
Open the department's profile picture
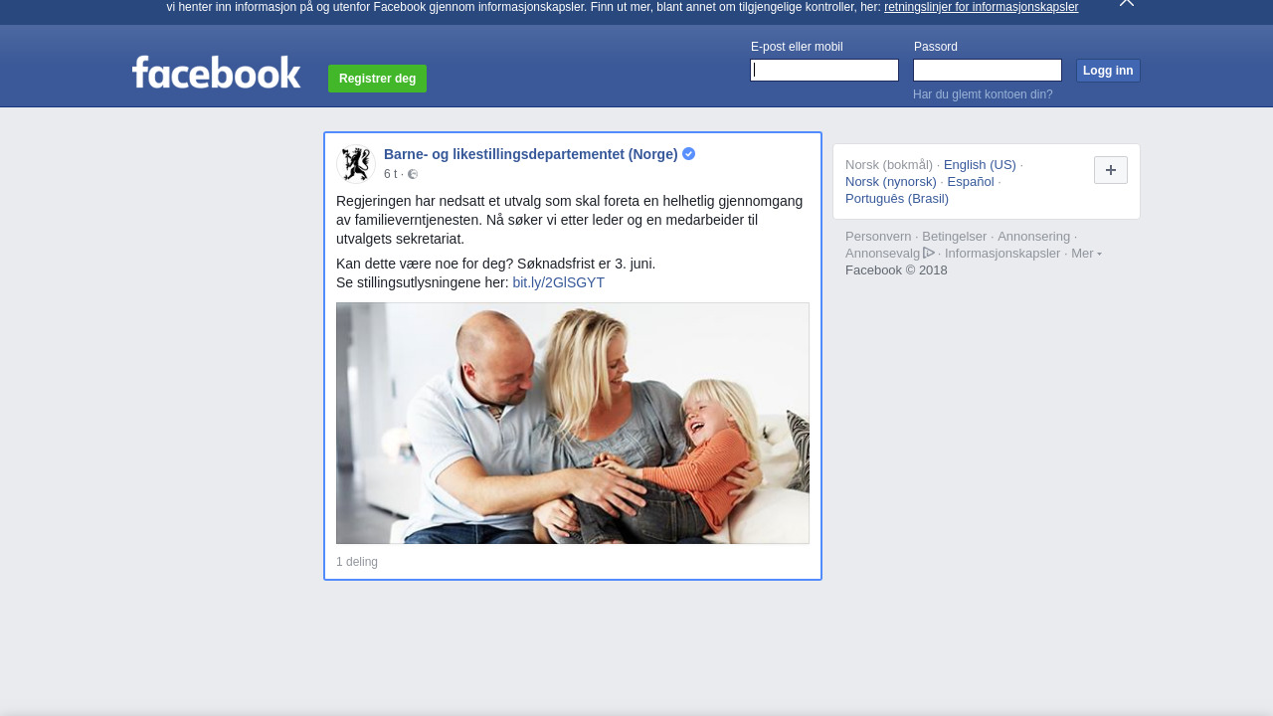point(355,164)
